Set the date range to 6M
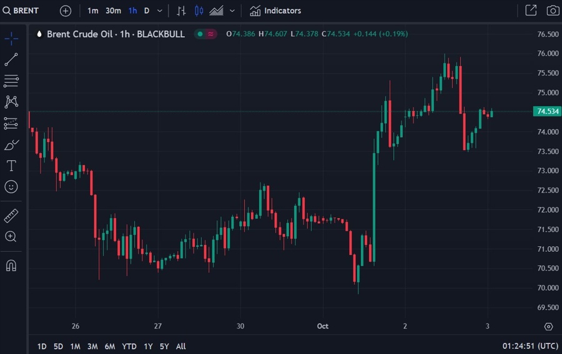This screenshot has width=562, height=354. 110,346
